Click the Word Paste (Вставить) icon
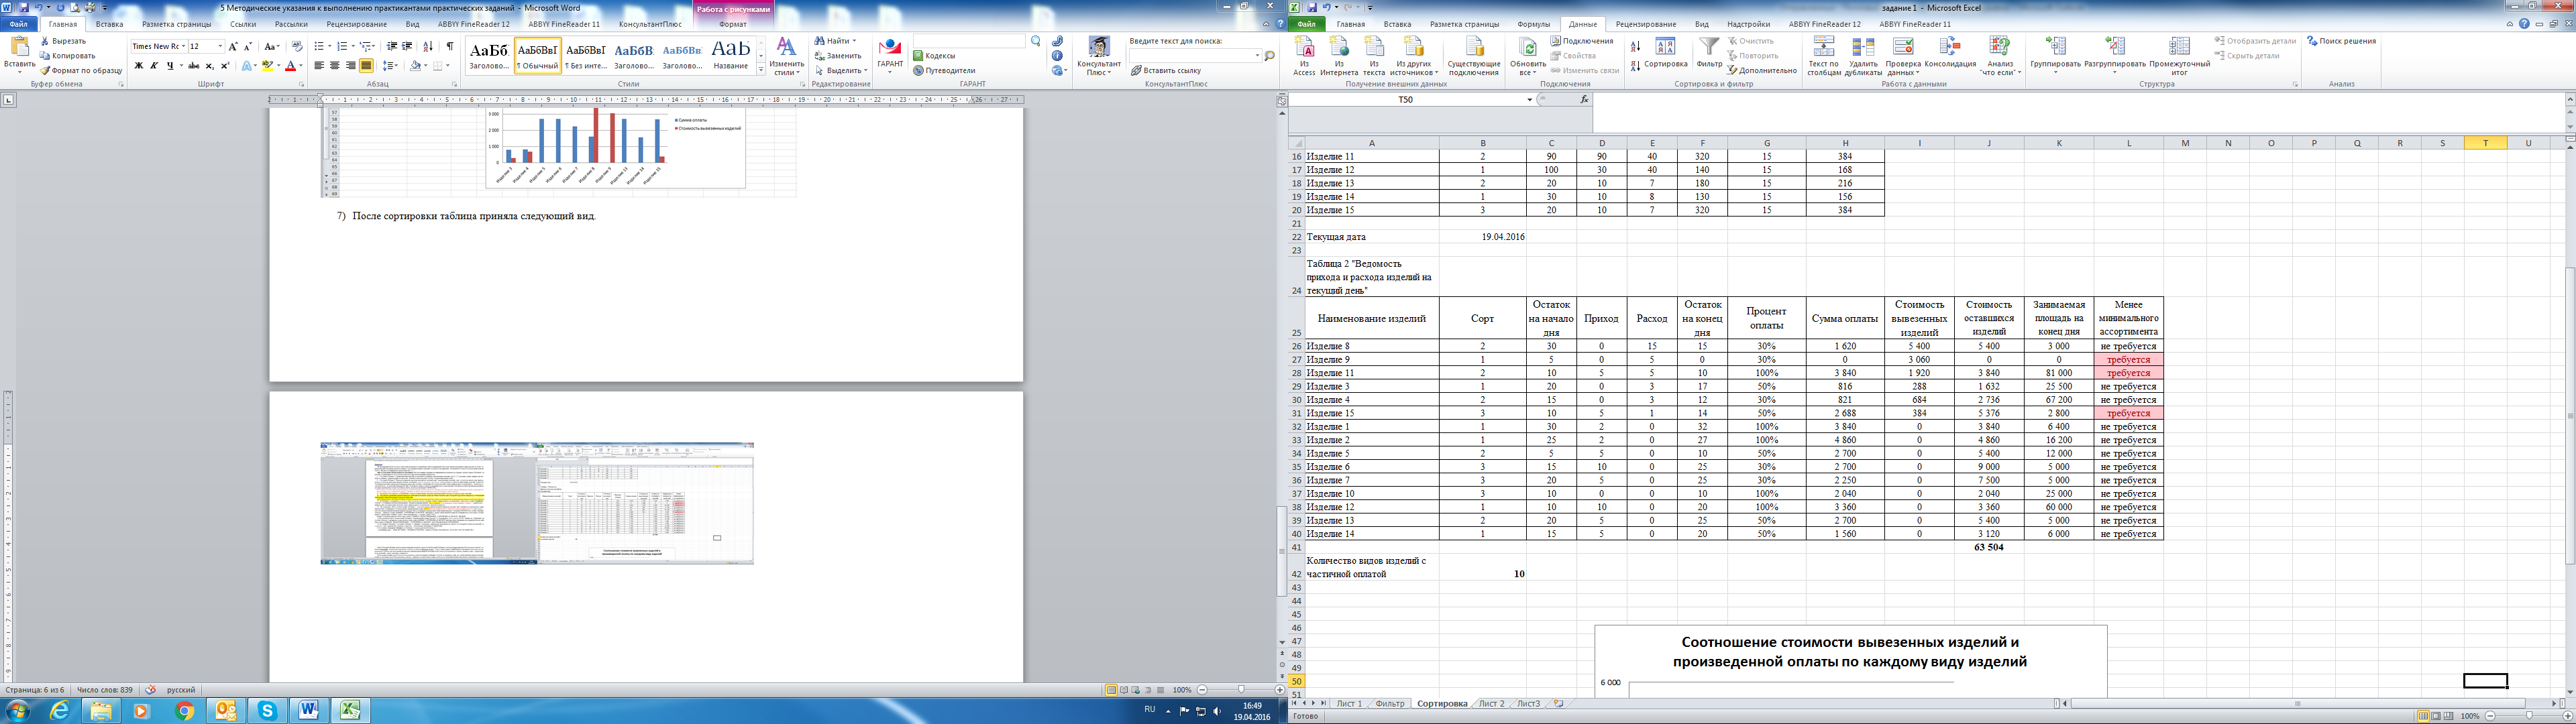Image resolution: width=2576 pixels, height=724 pixels. coord(19,47)
